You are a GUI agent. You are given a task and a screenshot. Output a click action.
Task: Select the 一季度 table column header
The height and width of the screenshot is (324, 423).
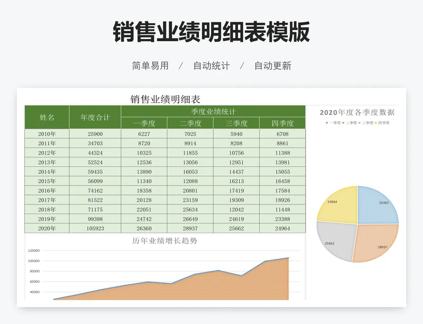[x=144, y=123]
